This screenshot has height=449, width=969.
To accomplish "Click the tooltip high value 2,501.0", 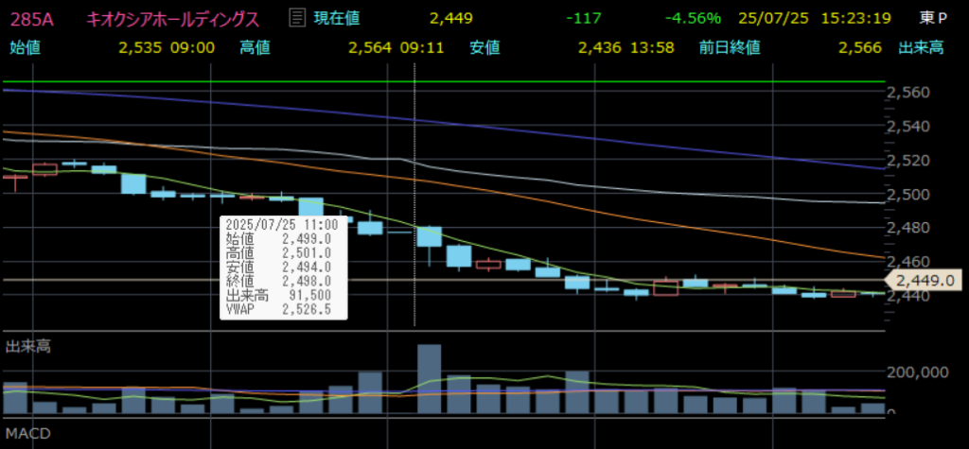I will point(307,252).
